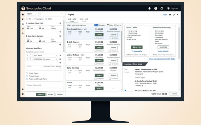Open the help question mark icon in header

156,8
